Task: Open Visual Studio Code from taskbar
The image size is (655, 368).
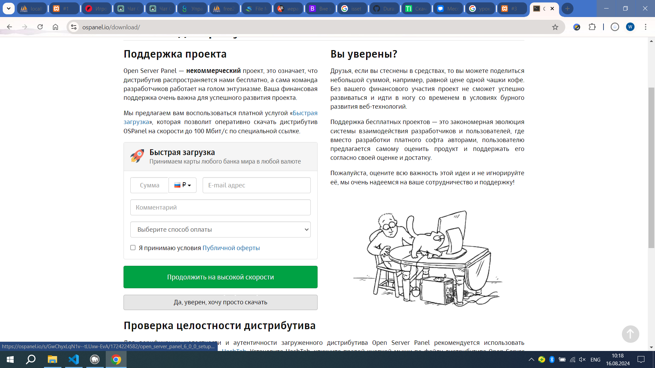Action: point(74,359)
